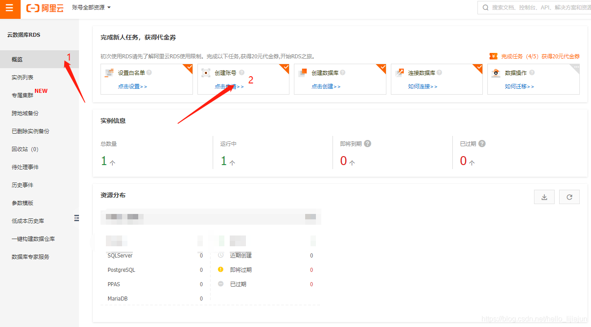
Task: Click help icon beside 数据操作
Action: click(x=532, y=72)
